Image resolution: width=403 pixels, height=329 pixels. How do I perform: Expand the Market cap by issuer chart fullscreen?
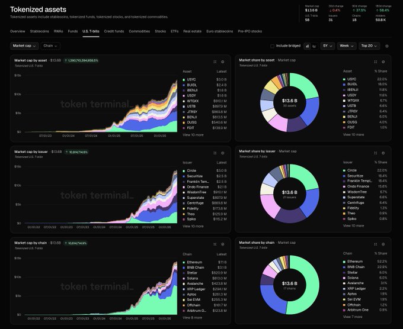[x=215, y=153]
